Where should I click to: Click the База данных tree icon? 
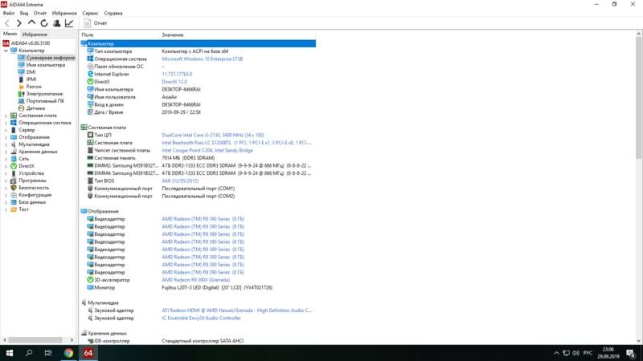[x=14, y=202]
